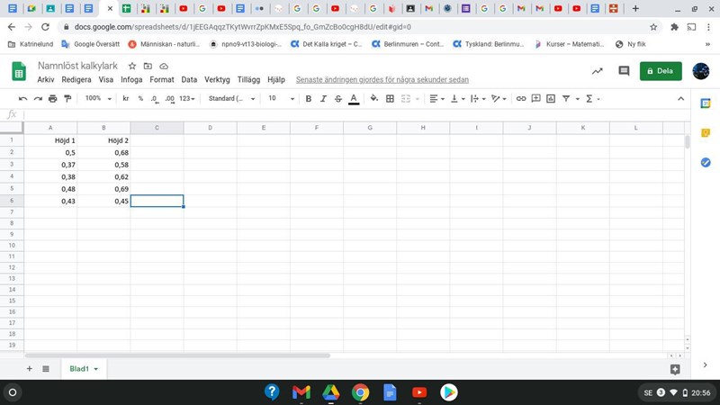Print the spreadsheet using the printer icon
The height and width of the screenshot is (405, 720).
pyautogui.click(x=52, y=98)
